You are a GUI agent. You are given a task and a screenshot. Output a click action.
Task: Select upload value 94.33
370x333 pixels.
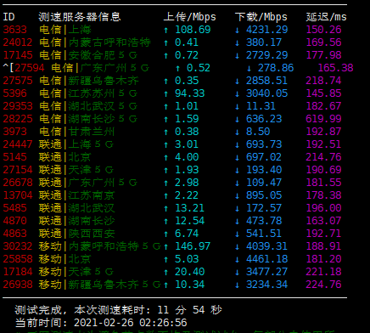pyautogui.click(x=189, y=93)
